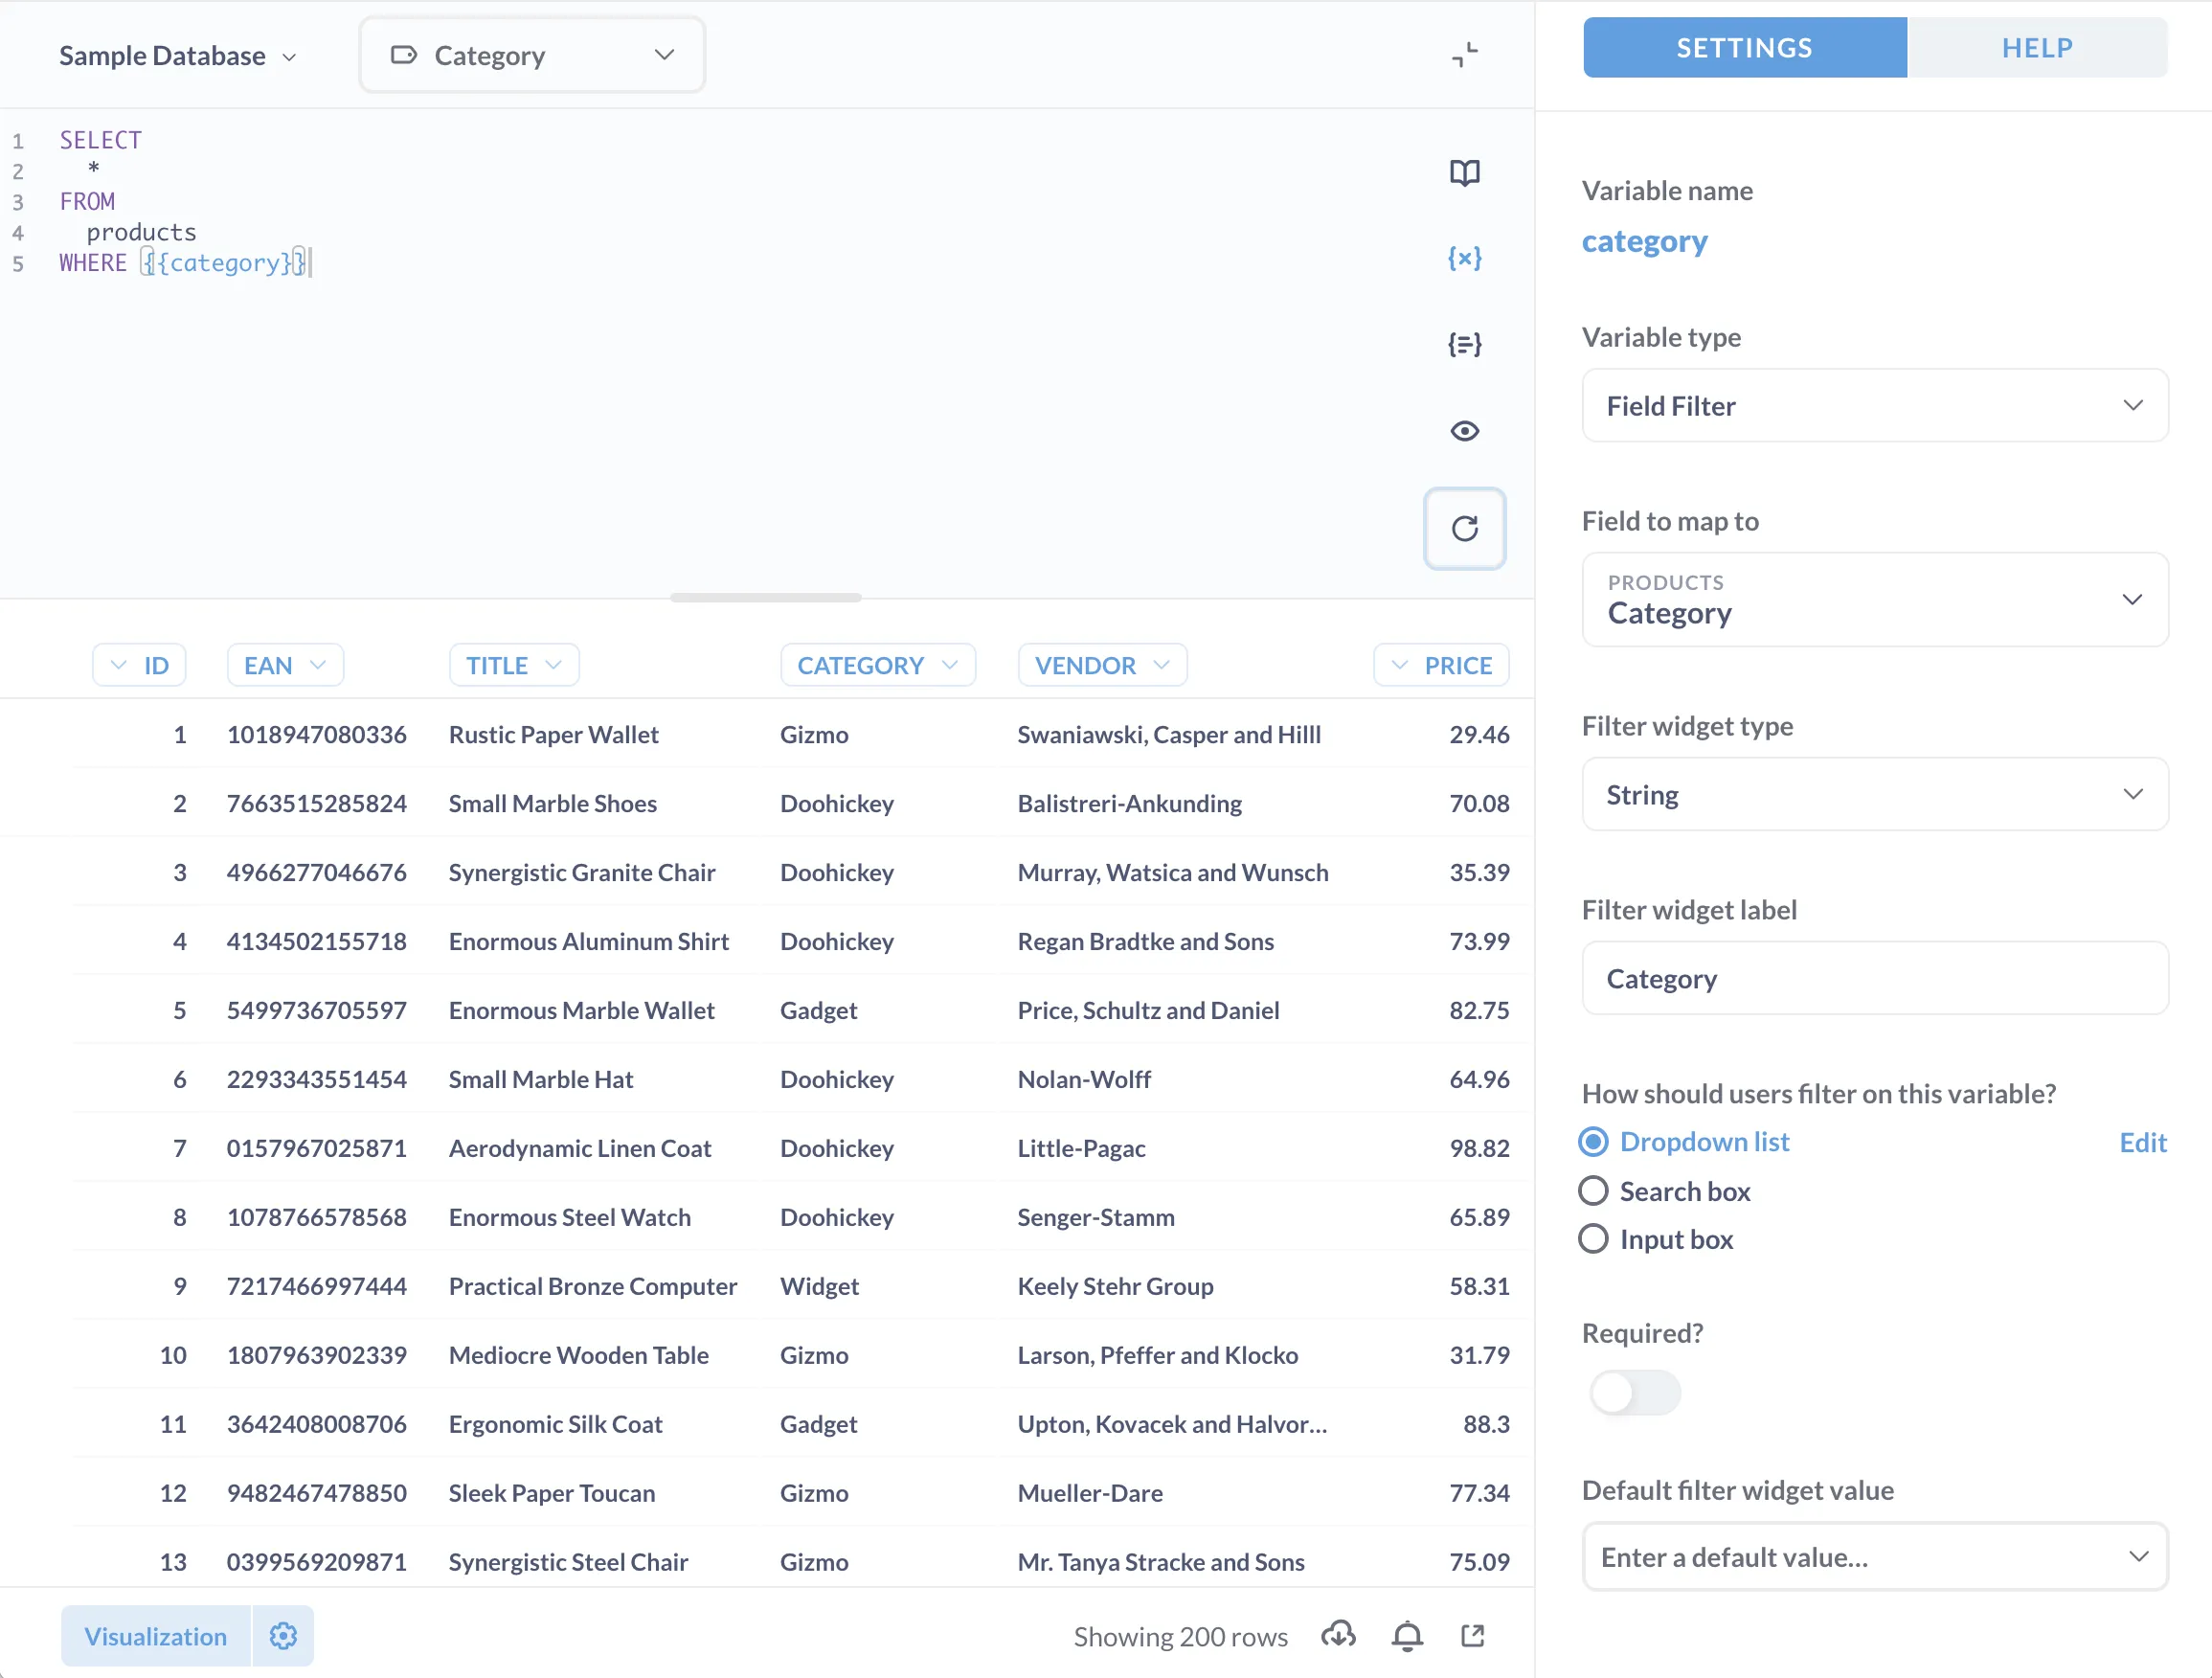This screenshot has width=2212, height=1678.
Task: Expand the Variable type Field Filter dropdown
Action: coord(1874,405)
